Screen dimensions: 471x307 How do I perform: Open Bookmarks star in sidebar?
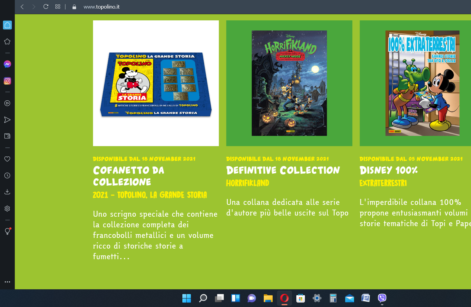pos(7,42)
